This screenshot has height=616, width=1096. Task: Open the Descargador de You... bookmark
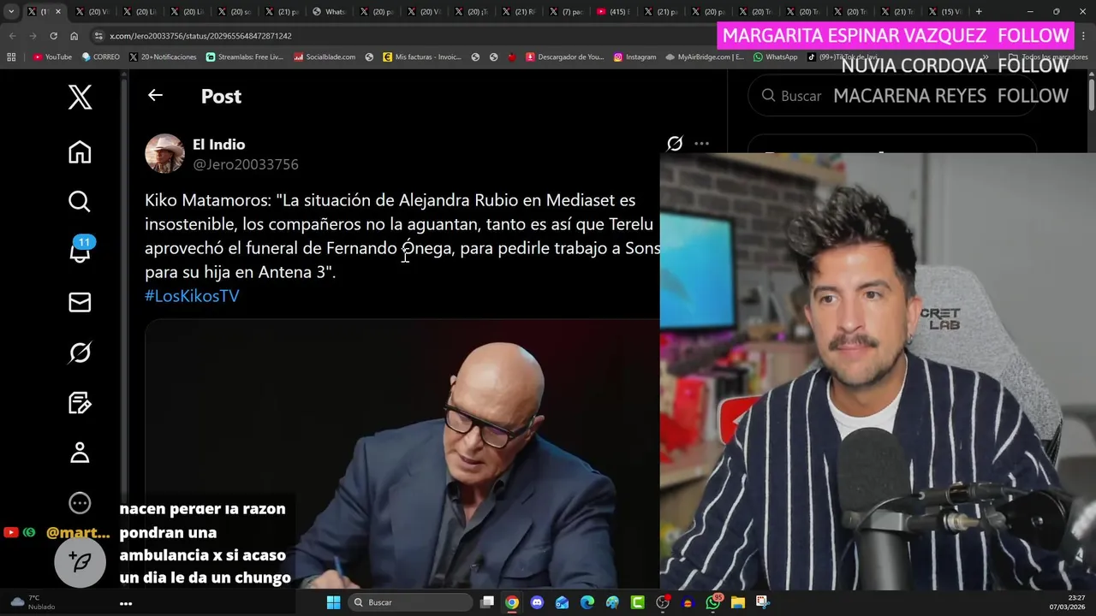[565, 56]
